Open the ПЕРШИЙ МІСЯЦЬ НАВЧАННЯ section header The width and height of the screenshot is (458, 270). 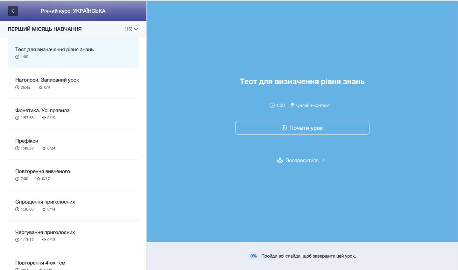click(x=73, y=29)
